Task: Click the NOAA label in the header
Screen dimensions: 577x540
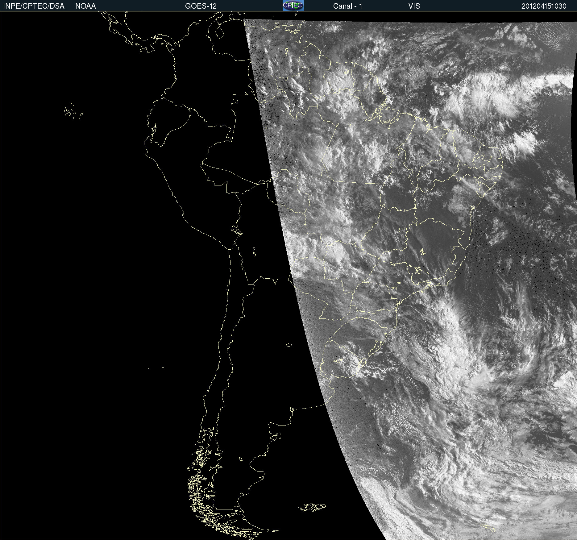Action: pyautogui.click(x=85, y=6)
